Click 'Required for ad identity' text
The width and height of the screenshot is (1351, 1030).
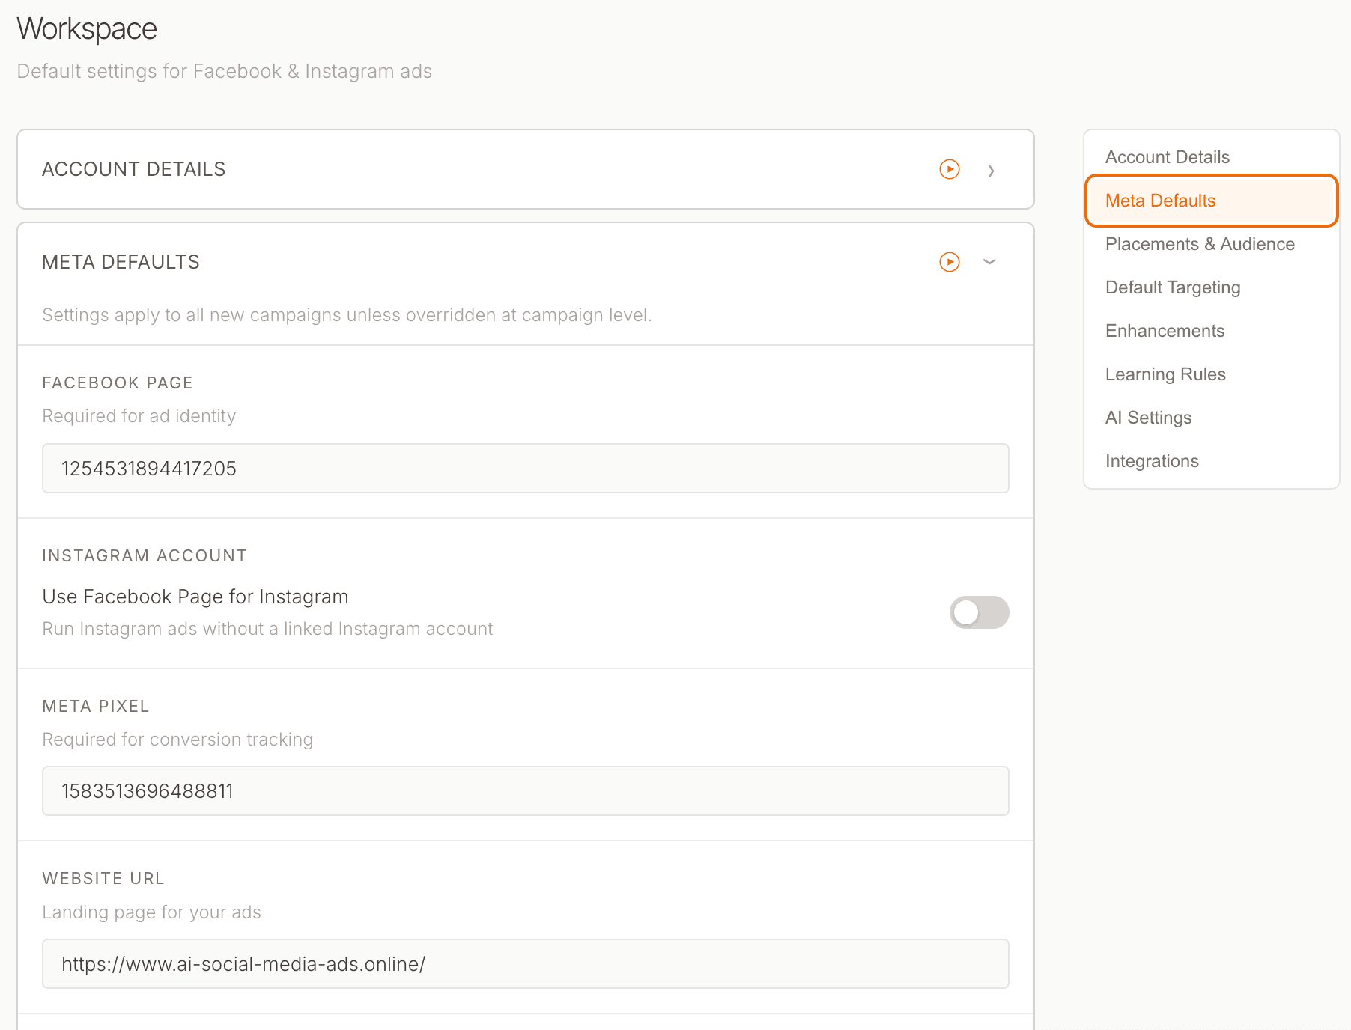pyautogui.click(x=139, y=416)
